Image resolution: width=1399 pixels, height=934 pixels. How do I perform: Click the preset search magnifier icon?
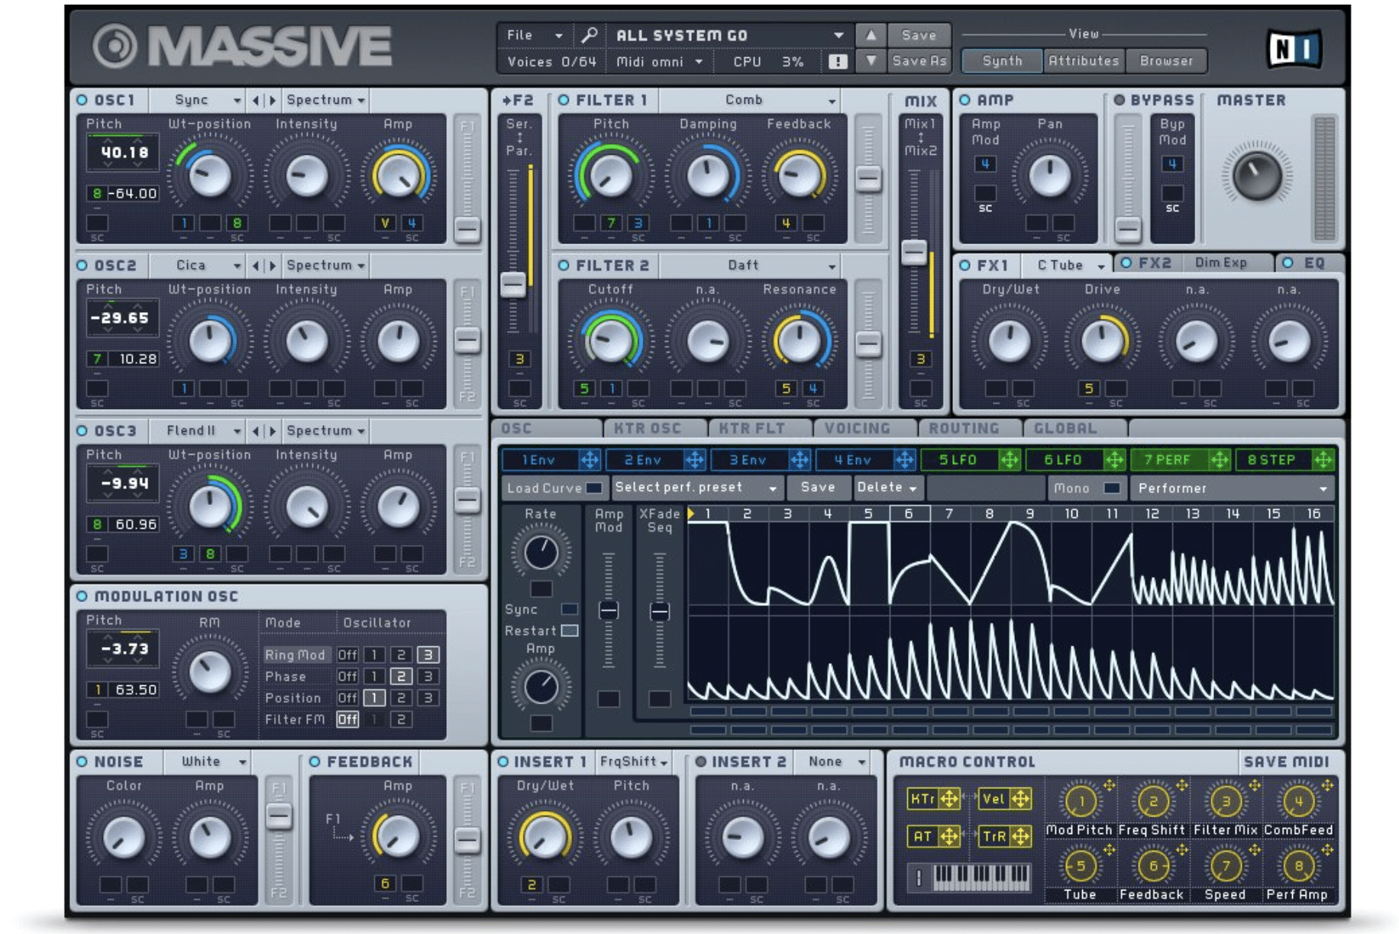589,35
